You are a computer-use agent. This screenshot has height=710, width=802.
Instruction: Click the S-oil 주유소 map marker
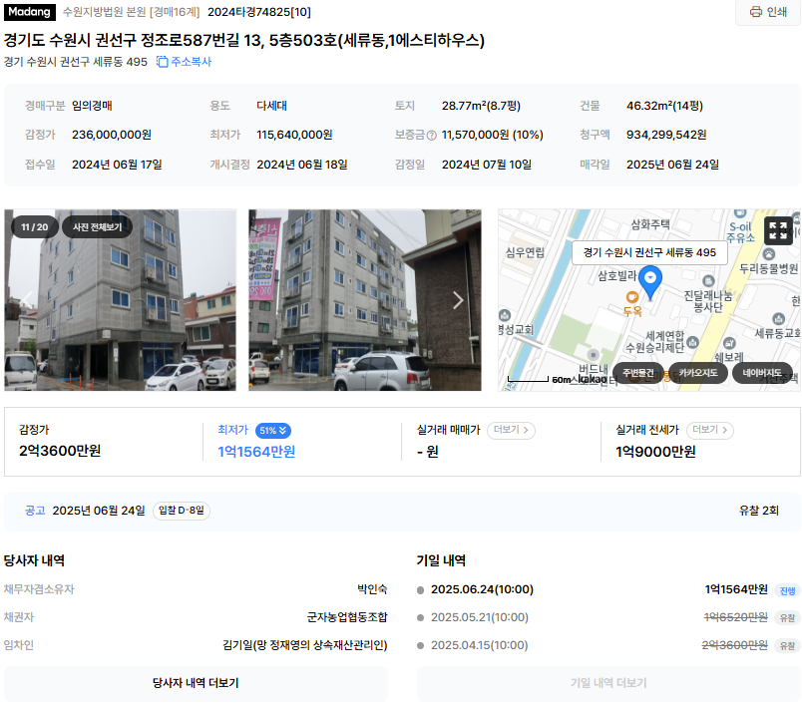pos(740,213)
